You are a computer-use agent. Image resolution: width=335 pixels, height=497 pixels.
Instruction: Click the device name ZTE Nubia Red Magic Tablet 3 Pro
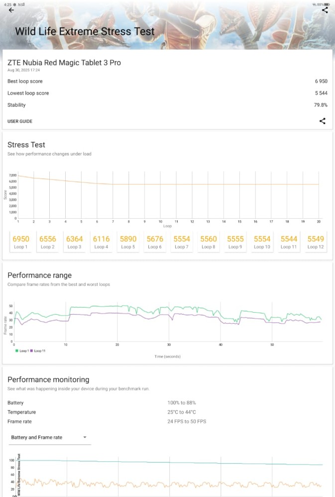64,63
